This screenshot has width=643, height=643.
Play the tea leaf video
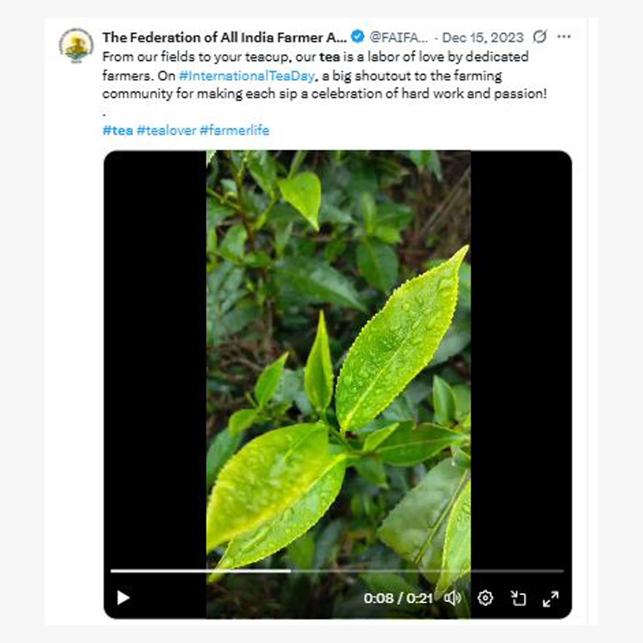pyautogui.click(x=123, y=597)
